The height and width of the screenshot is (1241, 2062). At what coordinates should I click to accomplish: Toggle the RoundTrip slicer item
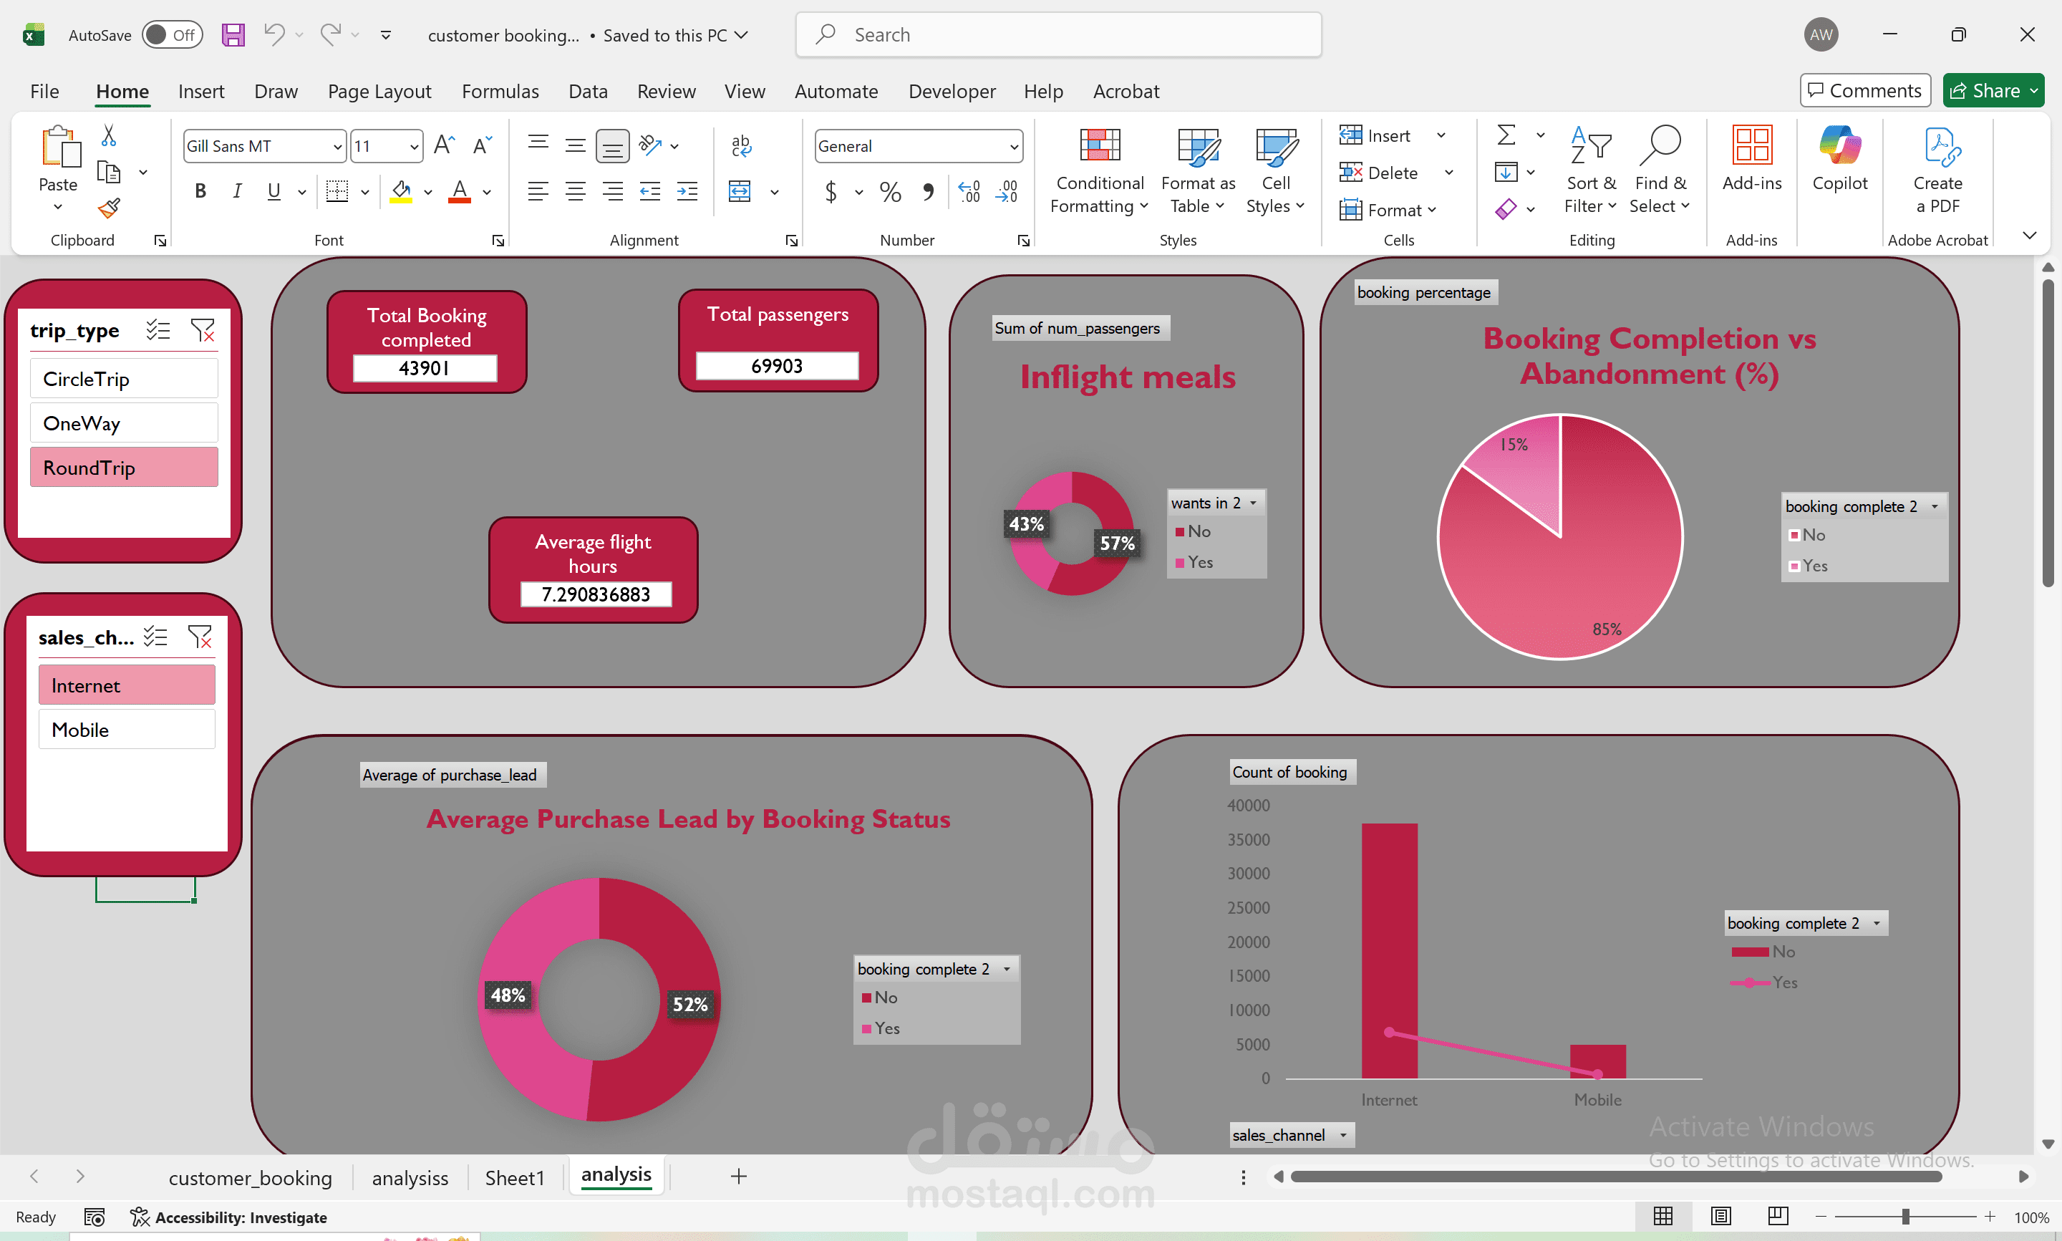124,468
